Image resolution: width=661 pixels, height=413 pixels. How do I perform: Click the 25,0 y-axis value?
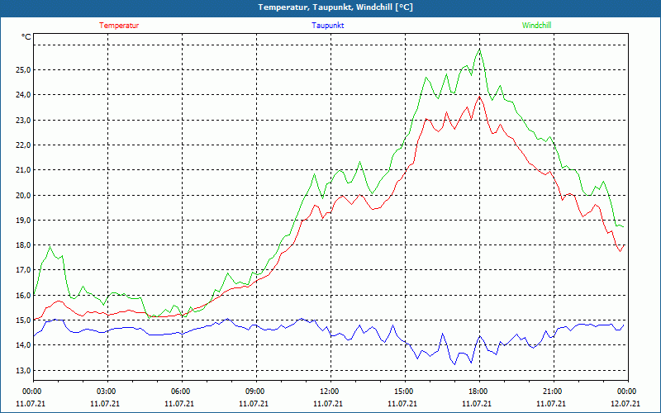coord(23,70)
